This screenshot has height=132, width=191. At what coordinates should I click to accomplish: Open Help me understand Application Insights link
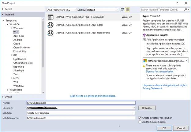[165, 85]
